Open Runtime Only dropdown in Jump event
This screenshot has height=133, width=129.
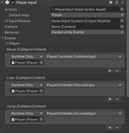pyautogui.click(x=27, y=113)
